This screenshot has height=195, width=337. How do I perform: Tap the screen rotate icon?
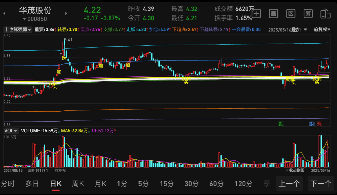click(x=326, y=14)
